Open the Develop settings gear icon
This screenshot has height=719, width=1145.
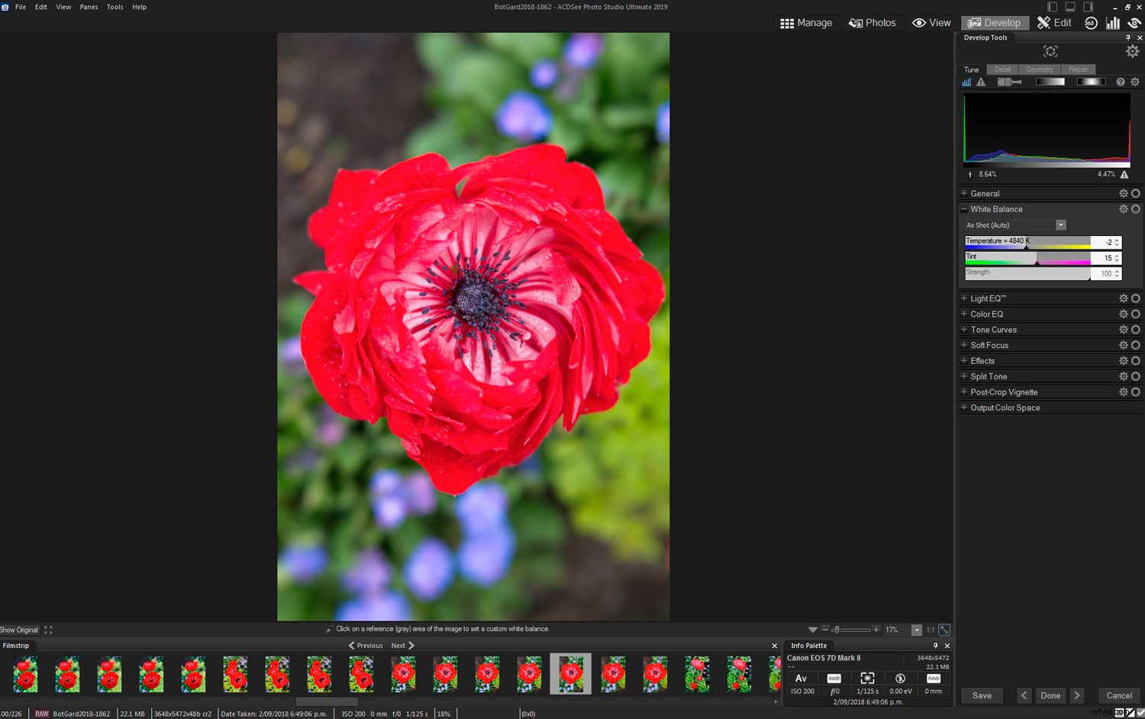(x=1133, y=51)
